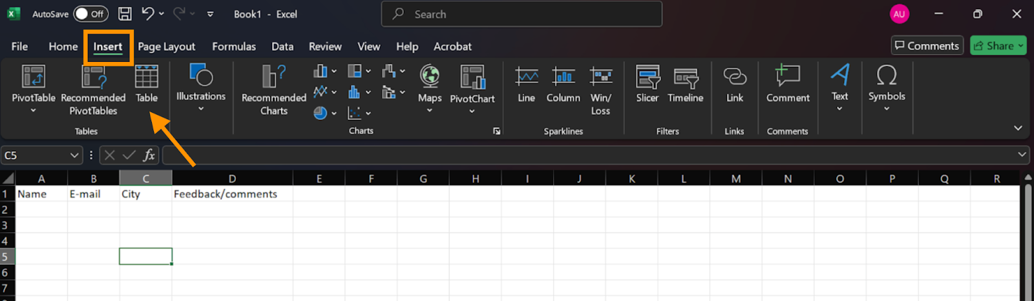Open the Symbols dropdown
This screenshot has height=301, width=1034.
(887, 87)
